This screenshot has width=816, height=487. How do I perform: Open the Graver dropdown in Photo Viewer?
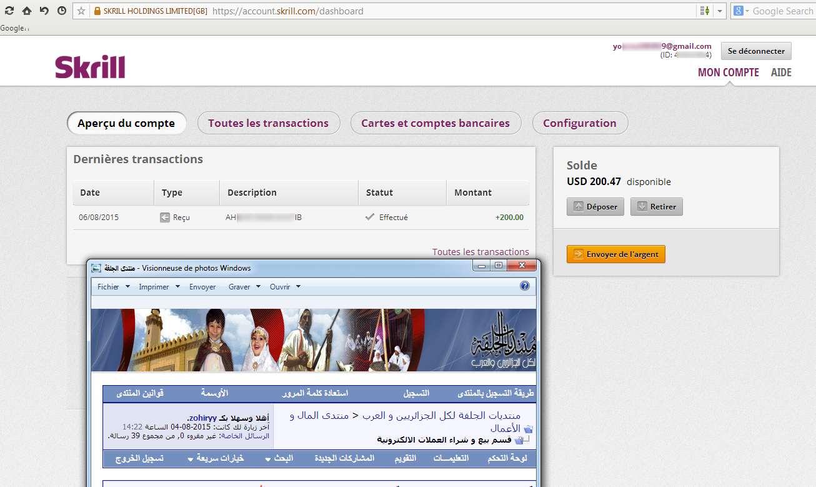(x=244, y=287)
